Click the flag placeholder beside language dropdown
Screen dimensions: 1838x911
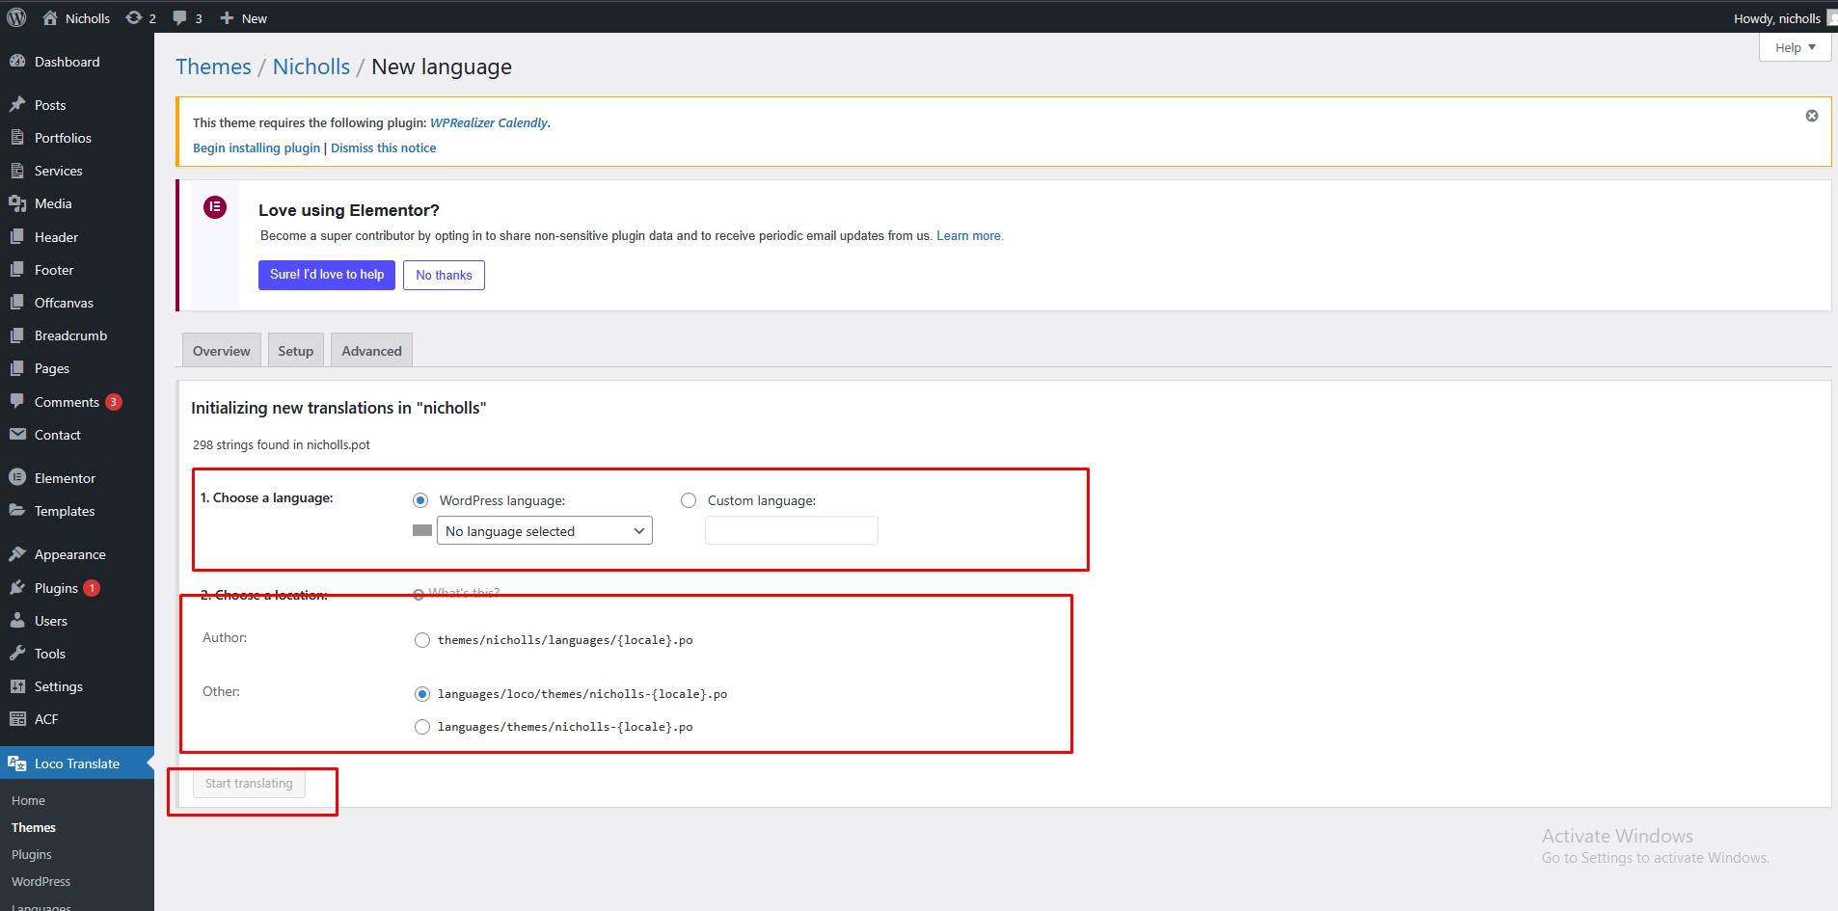point(422,530)
